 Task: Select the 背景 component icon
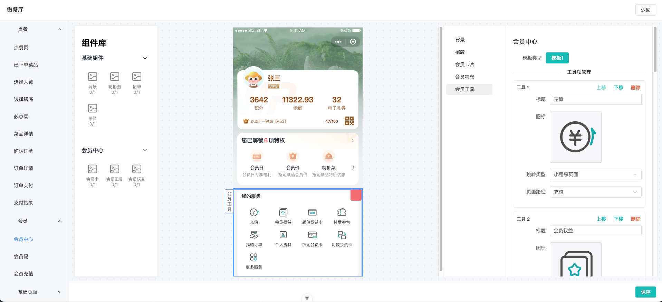pyautogui.click(x=93, y=77)
